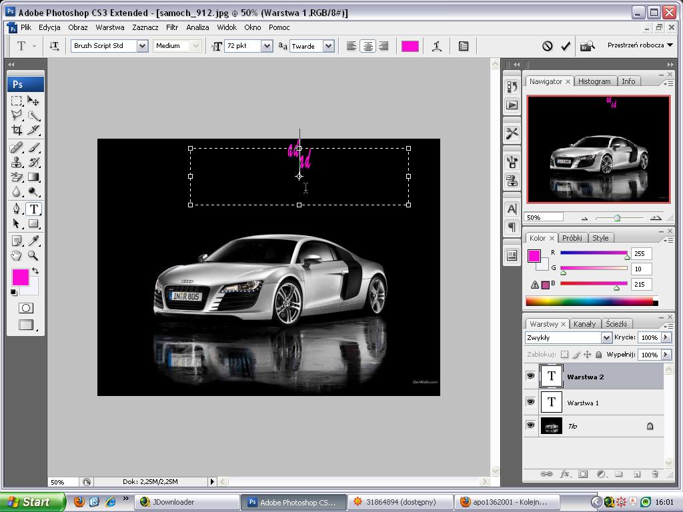Select the Clone Stamp tool
Image resolution: width=683 pixels, height=512 pixels.
pyautogui.click(x=17, y=163)
